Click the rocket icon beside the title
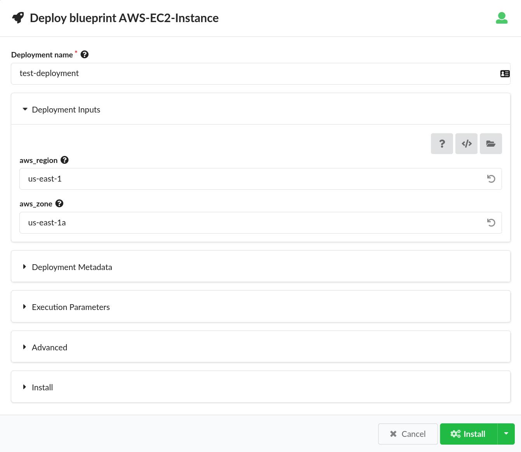521x452 pixels. tap(18, 18)
